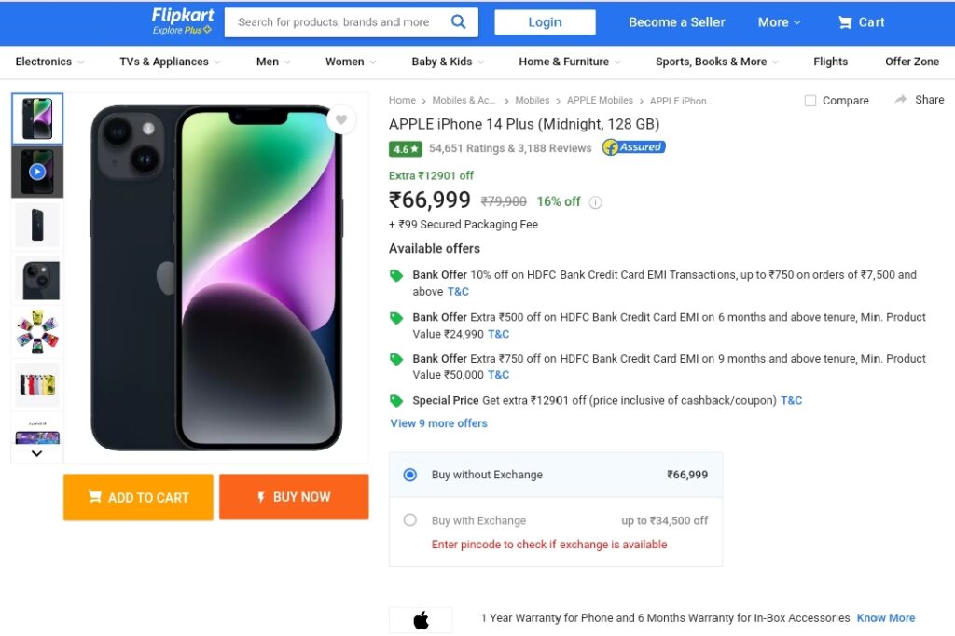Select the colorful iPhone variants thumbnail
Viewport: 955px width, 636px height.
coord(37,331)
